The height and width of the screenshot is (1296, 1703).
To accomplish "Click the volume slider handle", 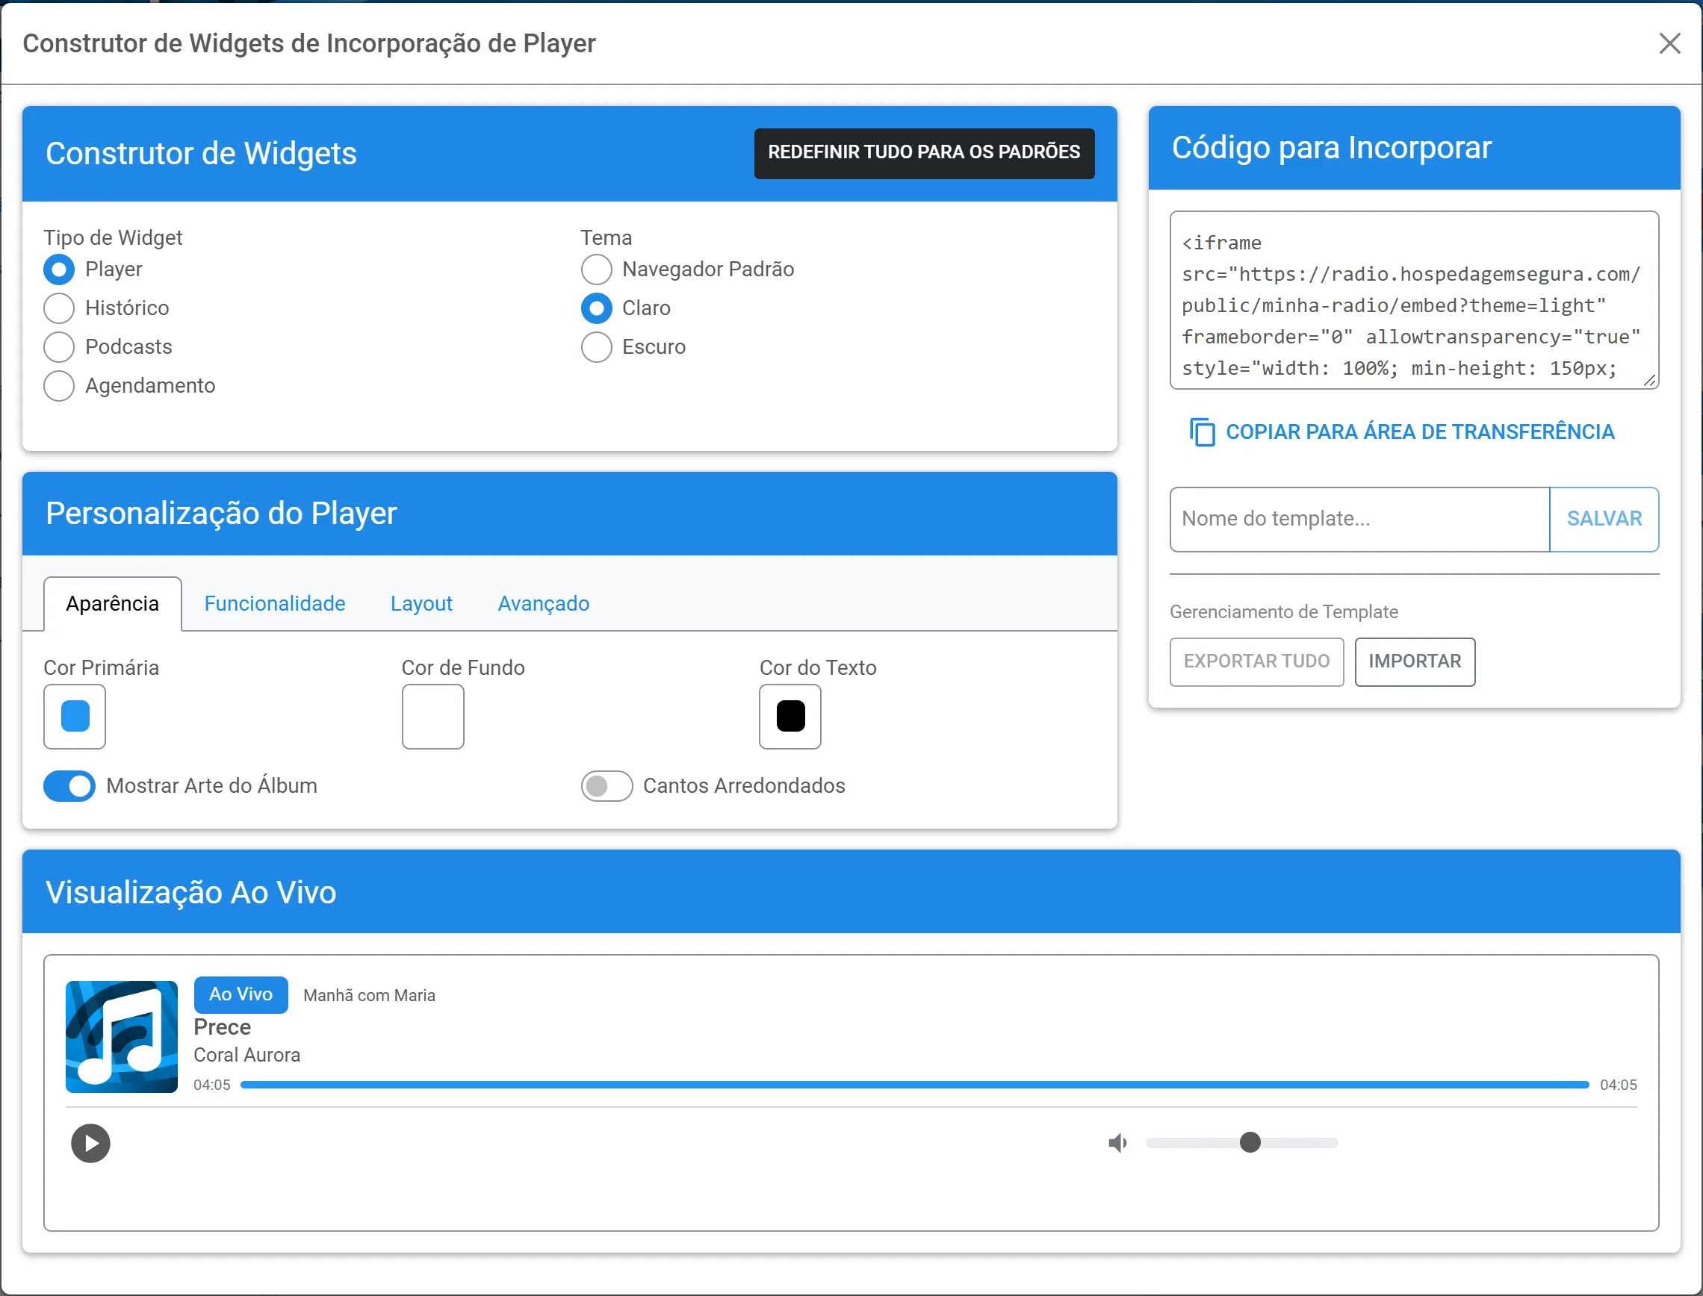I will (x=1250, y=1142).
